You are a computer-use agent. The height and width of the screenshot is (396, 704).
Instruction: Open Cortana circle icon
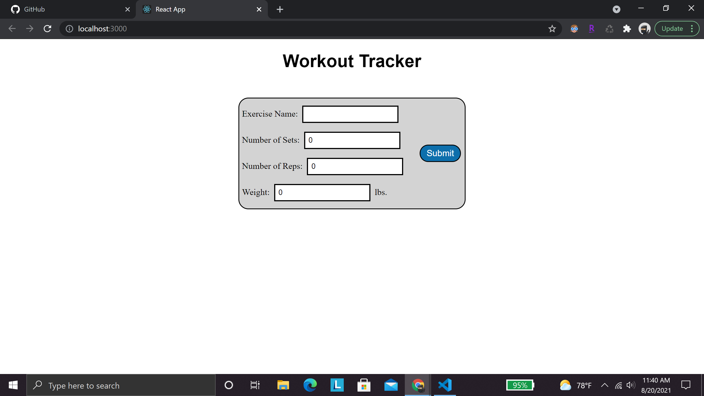click(229, 385)
